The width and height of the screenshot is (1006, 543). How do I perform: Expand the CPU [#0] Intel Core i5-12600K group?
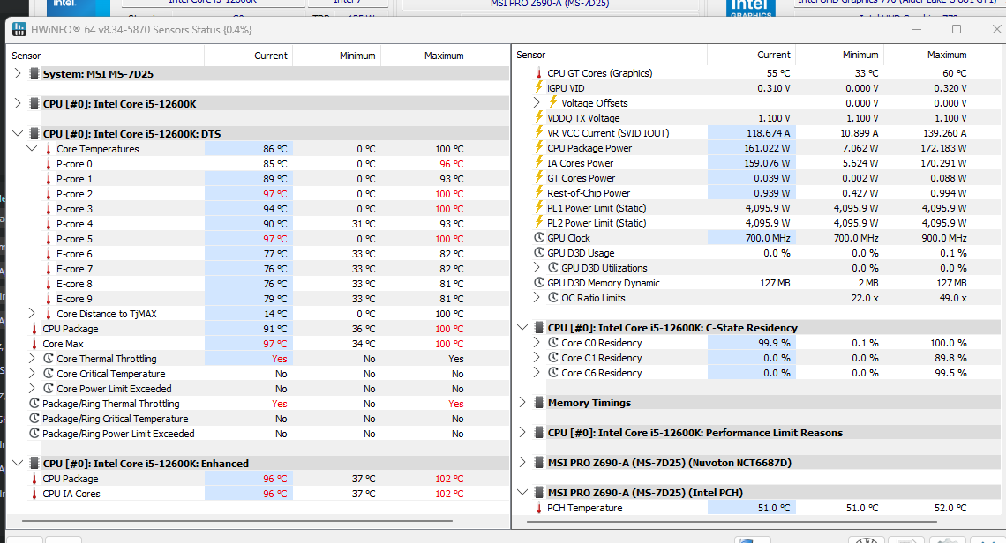coord(18,103)
